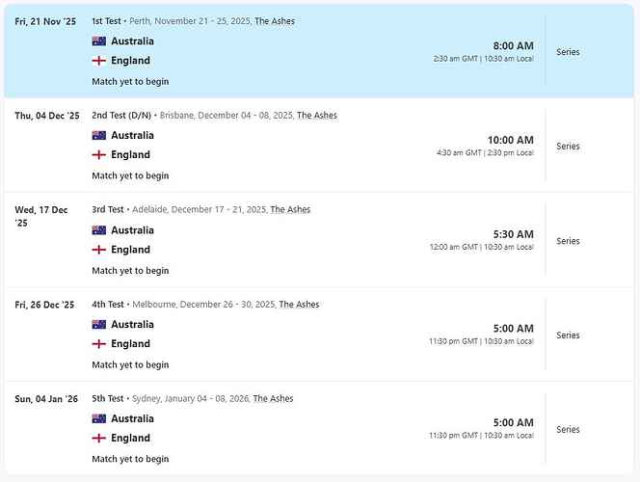Viewport: 640px width, 482px height.
Task: Click Series button for Sydney 5th Test
Action: 568,430
